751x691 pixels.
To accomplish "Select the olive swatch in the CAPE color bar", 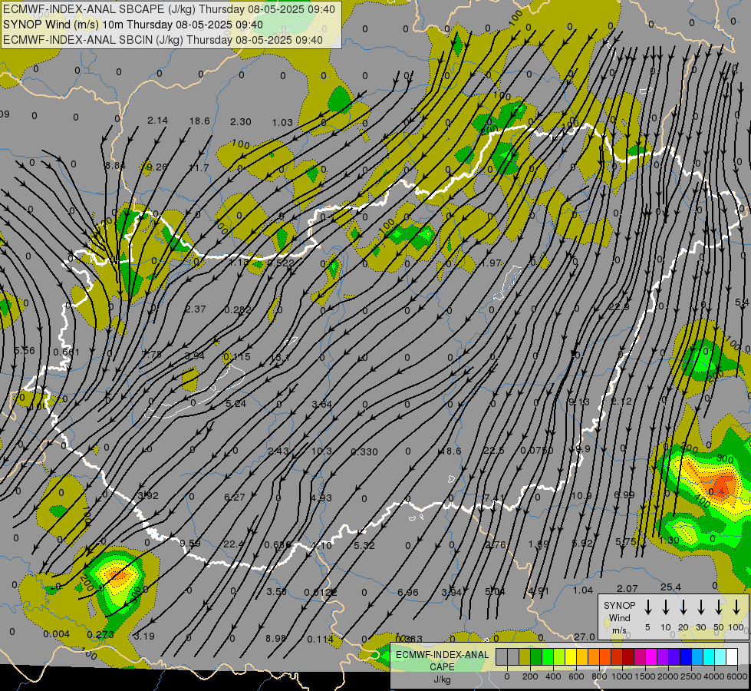I will point(525,657).
